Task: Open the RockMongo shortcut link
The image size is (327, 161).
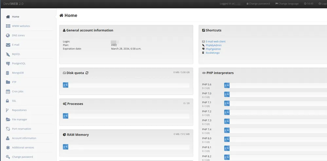Action: [x=212, y=53]
